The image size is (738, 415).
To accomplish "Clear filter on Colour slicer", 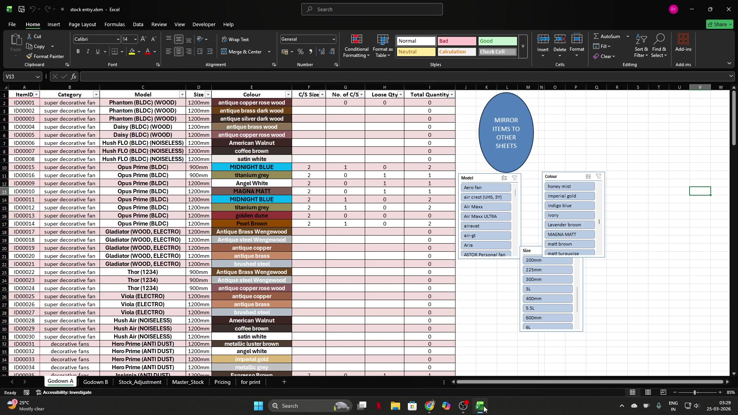I will 598,176.
